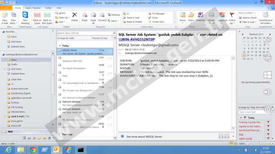Open the Categorize color menu
This screenshot has width=275, height=154.
coord(222,18)
